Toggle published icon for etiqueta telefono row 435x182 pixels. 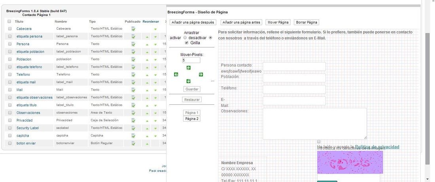(133, 67)
